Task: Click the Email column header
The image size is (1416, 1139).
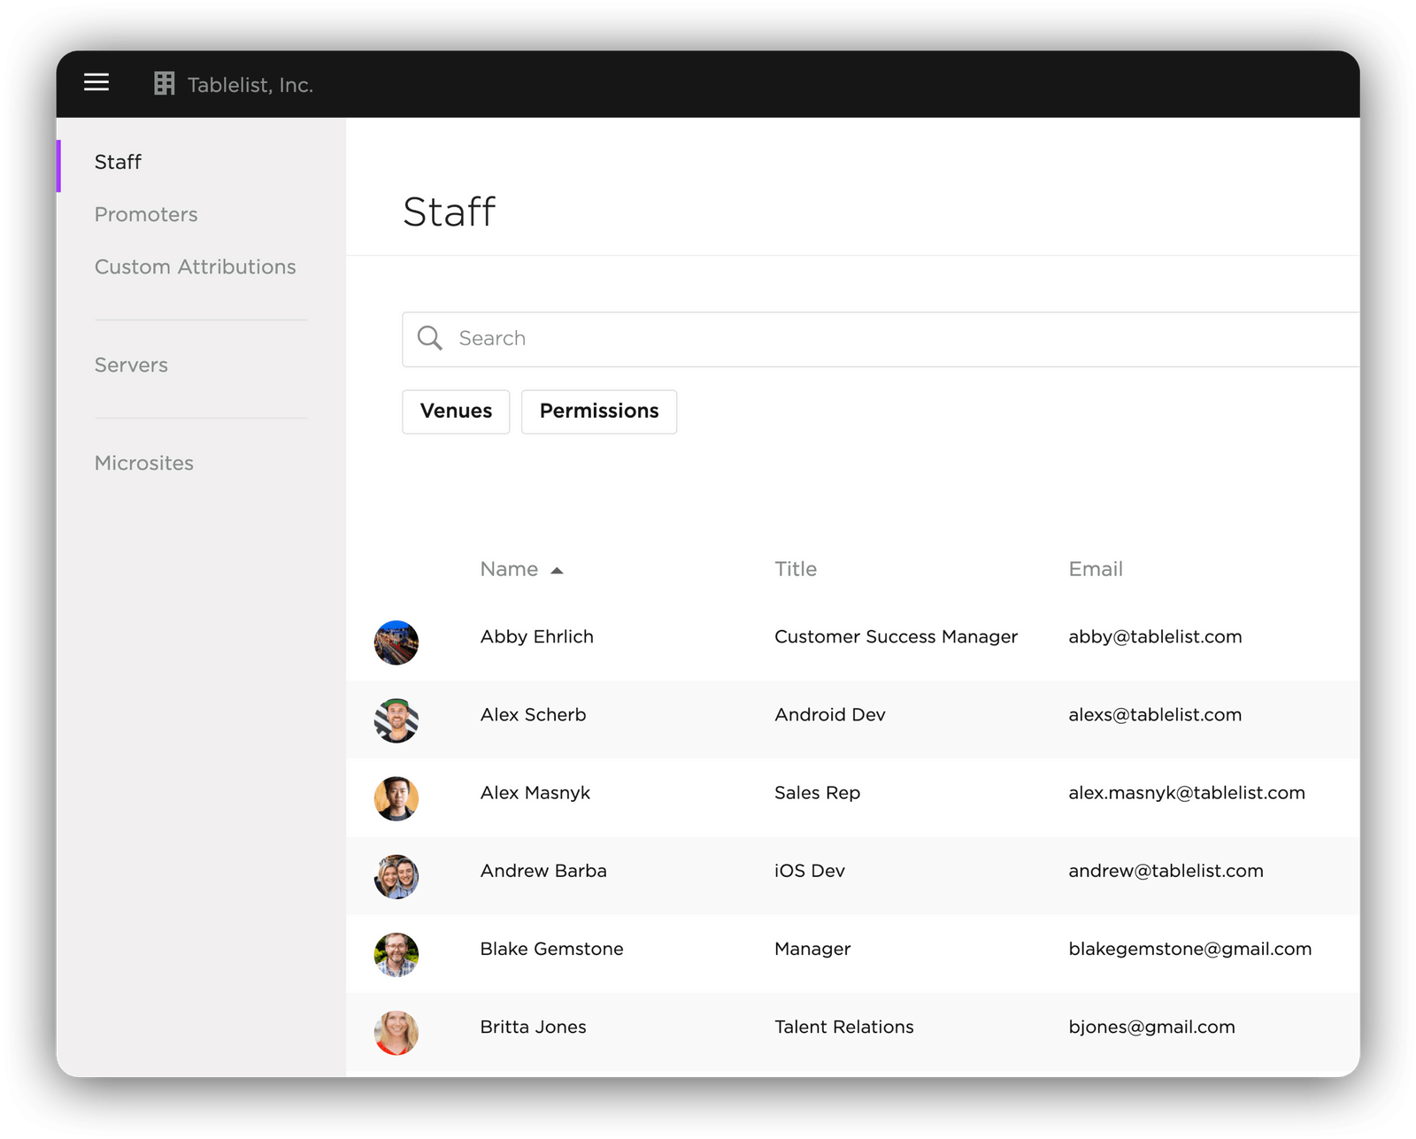Action: coord(1096,569)
